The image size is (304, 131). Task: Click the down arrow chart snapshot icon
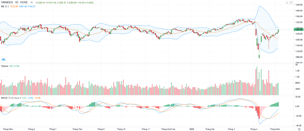287,3
